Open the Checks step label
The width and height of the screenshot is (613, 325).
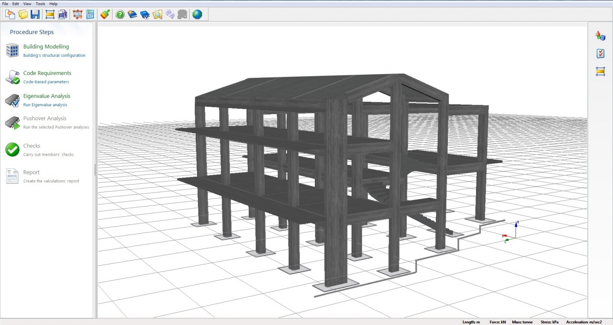tap(32, 146)
